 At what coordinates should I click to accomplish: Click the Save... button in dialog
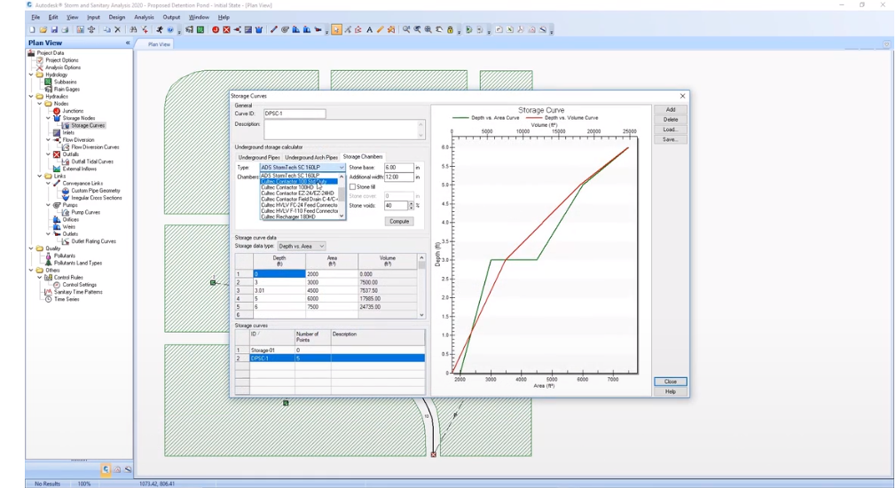pos(671,139)
